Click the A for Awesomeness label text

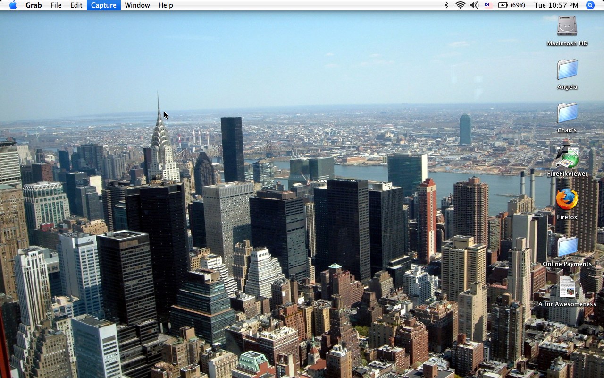click(567, 304)
